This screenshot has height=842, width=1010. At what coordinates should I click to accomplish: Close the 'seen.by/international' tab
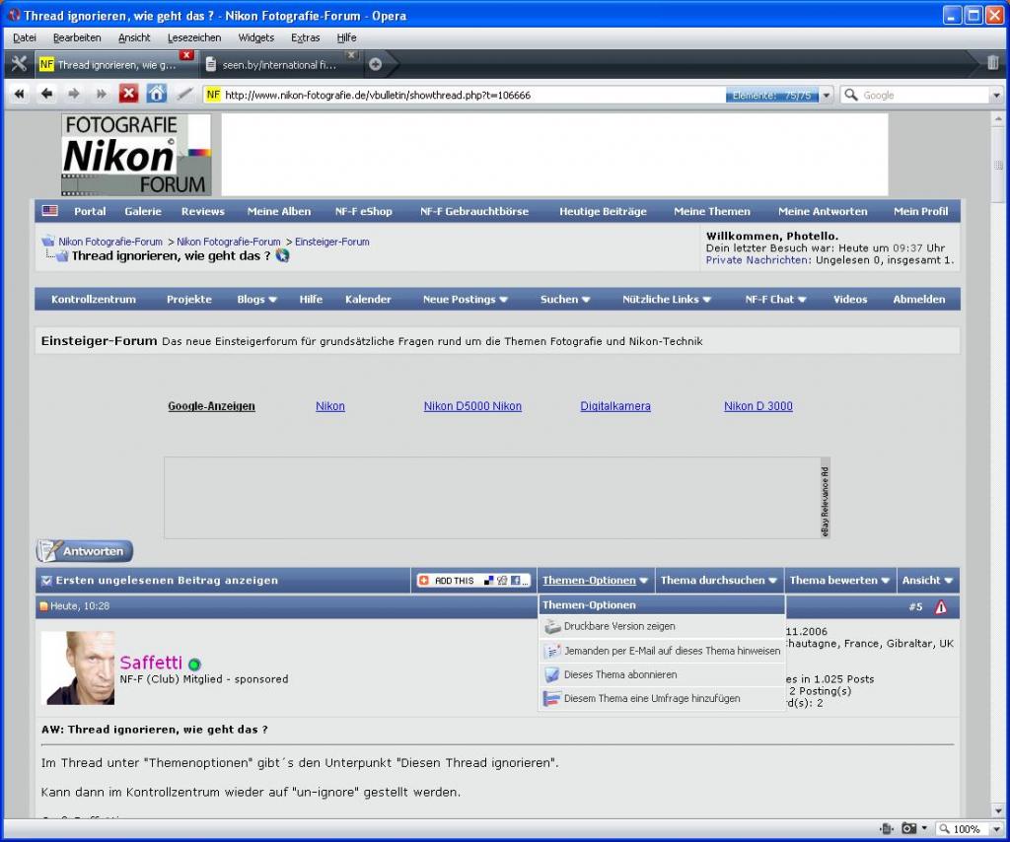click(x=351, y=55)
